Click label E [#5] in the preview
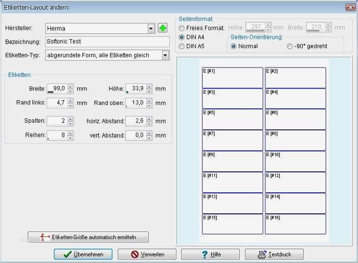358x263 pixels. (x=232, y=120)
